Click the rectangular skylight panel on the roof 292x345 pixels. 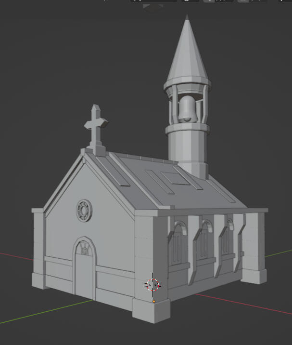[175, 178]
